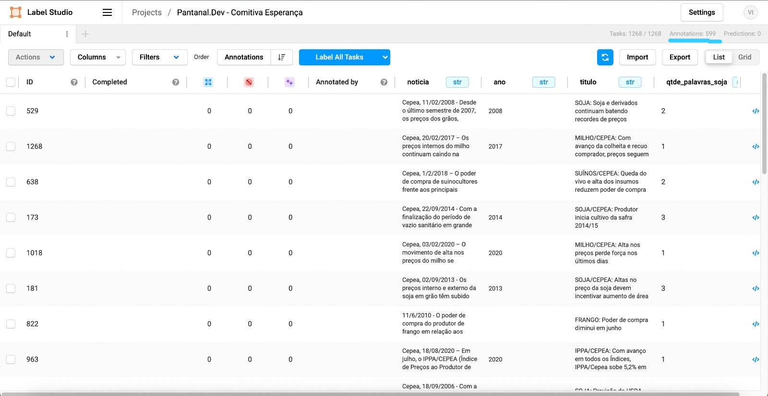Switch to List view
768x396 pixels.
pyautogui.click(x=719, y=57)
